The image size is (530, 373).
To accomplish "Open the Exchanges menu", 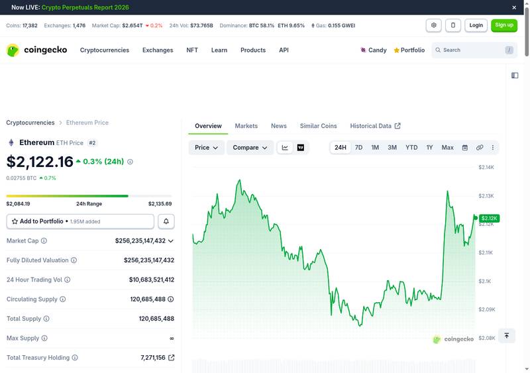I will [x=158, y=50].
